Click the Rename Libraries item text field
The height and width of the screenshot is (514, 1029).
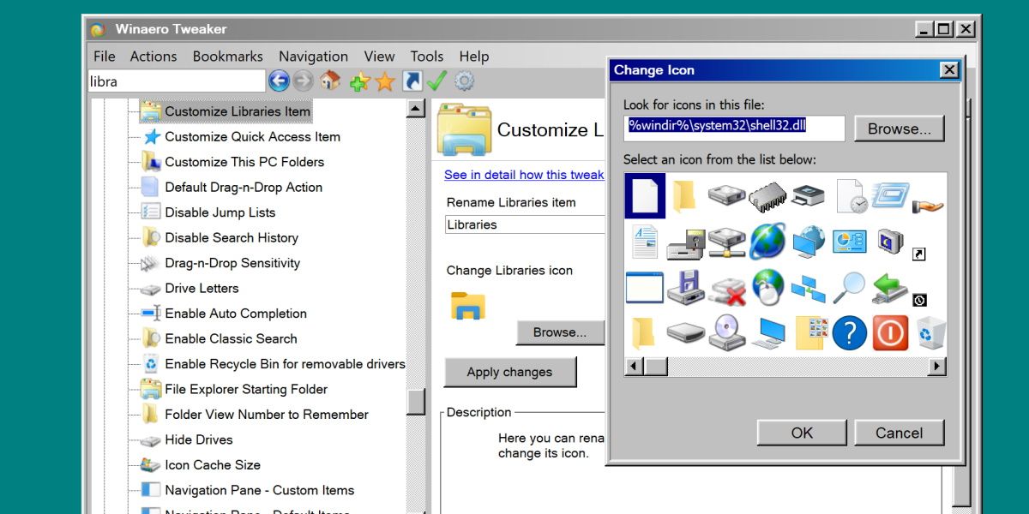526,224
